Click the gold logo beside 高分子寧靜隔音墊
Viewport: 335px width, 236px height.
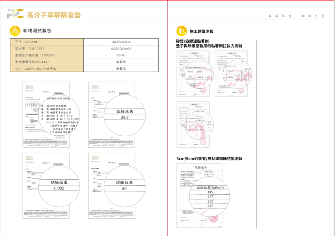pyautogui.click(x=15, y=14)
